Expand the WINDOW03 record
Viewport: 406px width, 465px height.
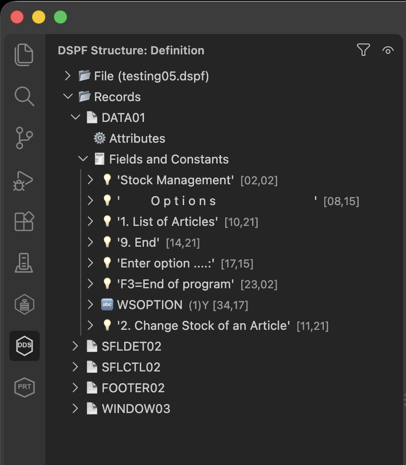75,409
